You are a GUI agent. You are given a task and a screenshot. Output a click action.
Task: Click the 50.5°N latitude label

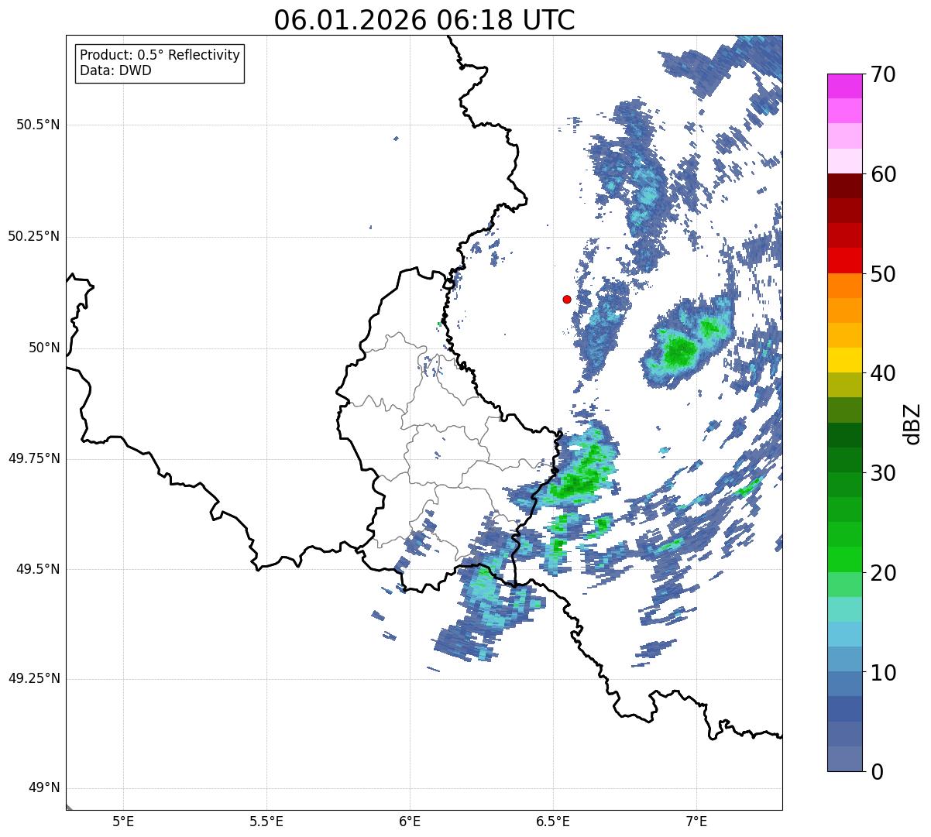[x=38, y=125]
